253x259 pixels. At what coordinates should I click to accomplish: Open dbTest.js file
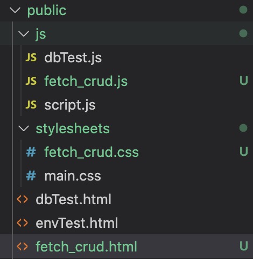(73, 58)
